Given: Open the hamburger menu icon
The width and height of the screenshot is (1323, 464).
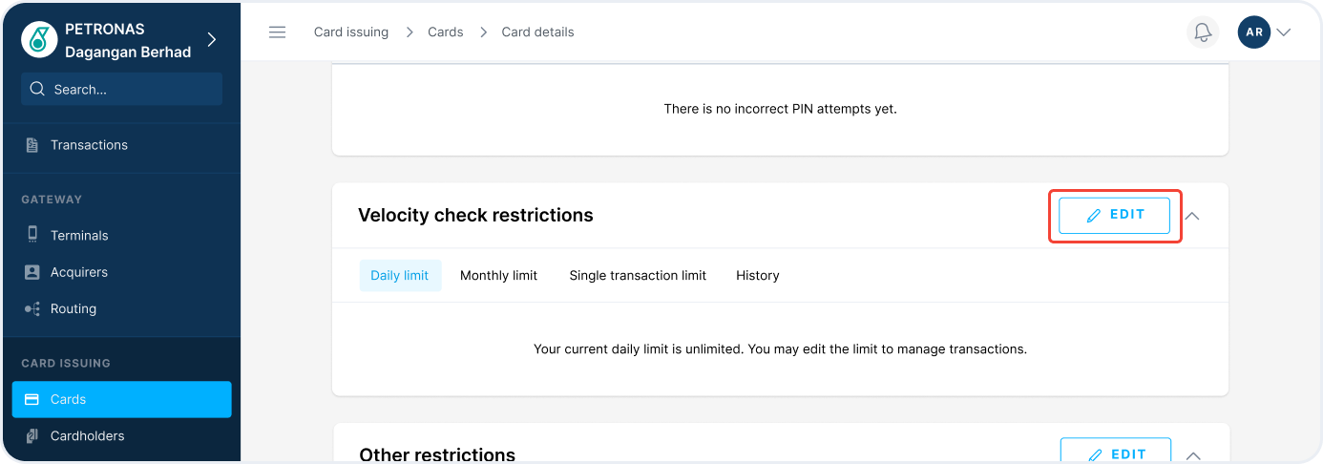Looking at the screenshot, I should 278,32.
